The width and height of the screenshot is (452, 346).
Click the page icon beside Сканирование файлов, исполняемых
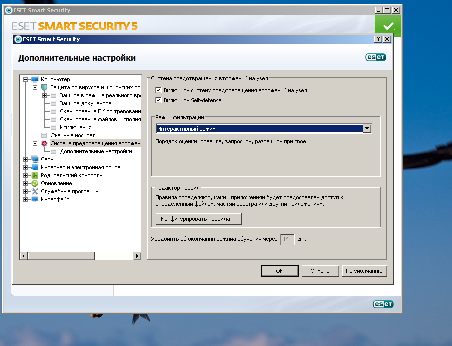53,119
